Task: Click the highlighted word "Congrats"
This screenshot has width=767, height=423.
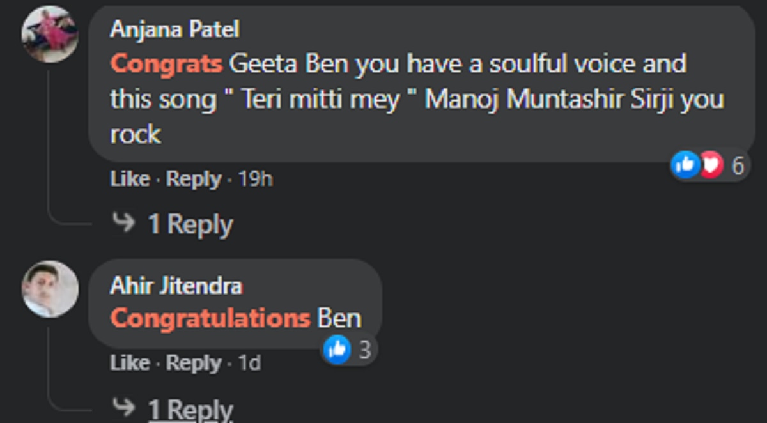Action: 166,64
